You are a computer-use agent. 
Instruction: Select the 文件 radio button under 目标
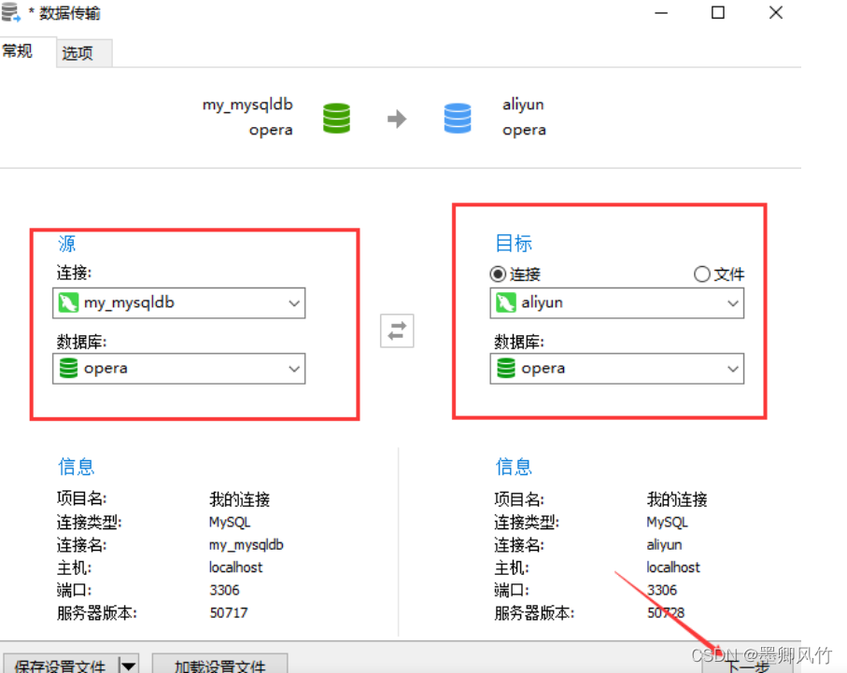click(701, 273)
